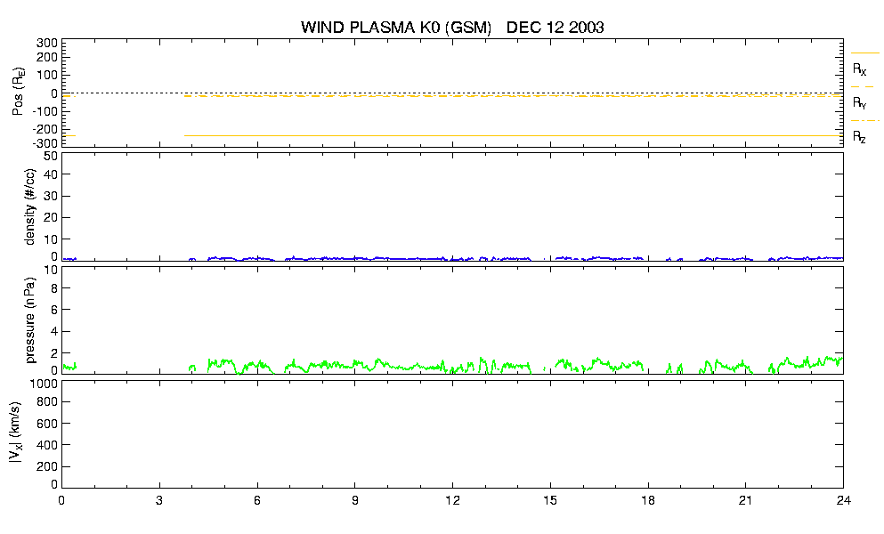Image resolution: width=884 pixels, height=534 pixels.
Task: Click the dashed orange Ry legend line
Action: 863,87
